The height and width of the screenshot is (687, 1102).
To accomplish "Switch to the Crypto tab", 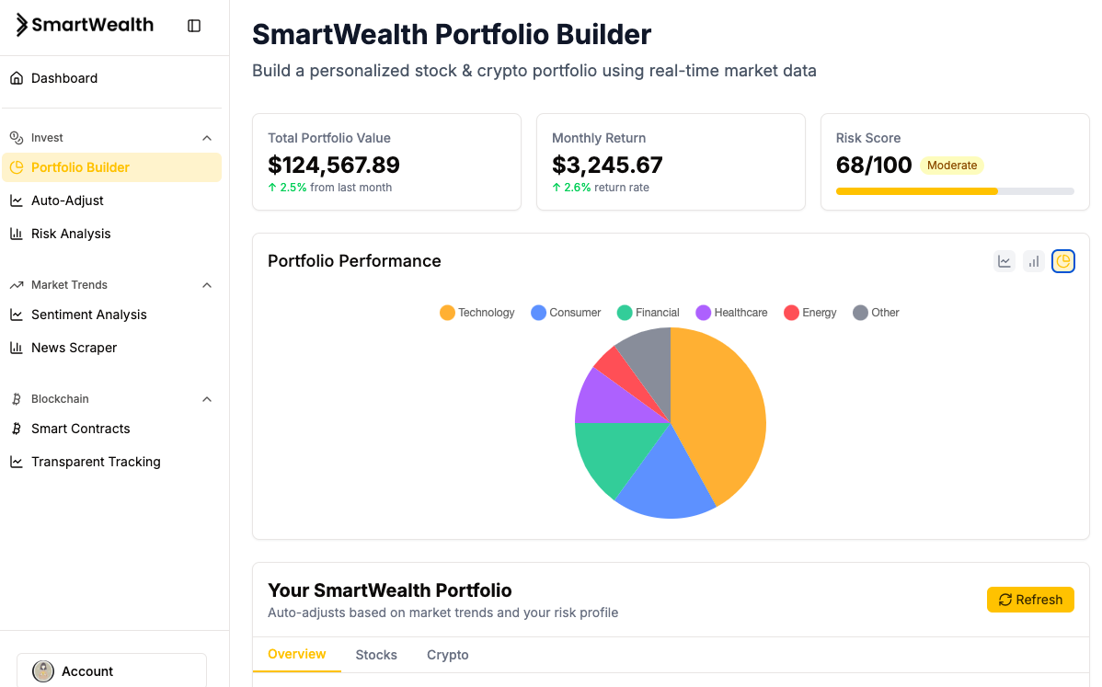I will [x=448, y=655].
